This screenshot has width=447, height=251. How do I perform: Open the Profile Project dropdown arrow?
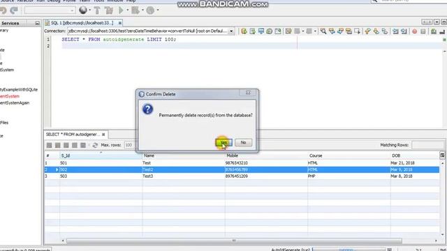[x=158, y=10]
